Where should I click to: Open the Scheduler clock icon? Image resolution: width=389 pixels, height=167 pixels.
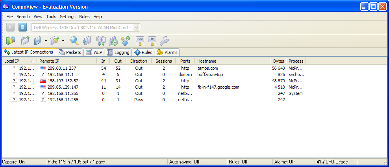(113, 41)
